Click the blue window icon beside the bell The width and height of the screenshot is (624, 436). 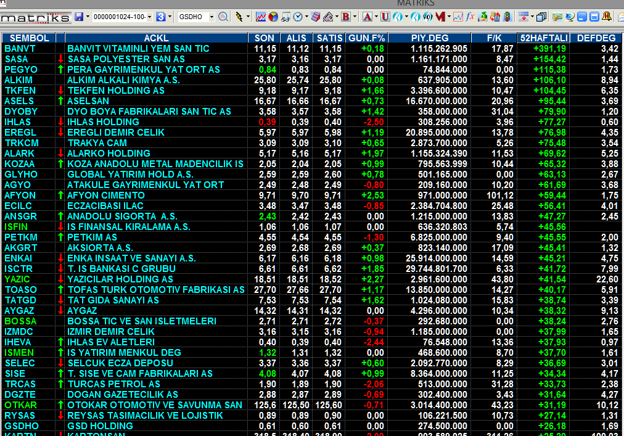click(x=594, y=17)
